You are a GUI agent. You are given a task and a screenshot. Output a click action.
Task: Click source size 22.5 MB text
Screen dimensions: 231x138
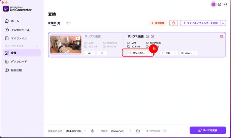(93, 46)
